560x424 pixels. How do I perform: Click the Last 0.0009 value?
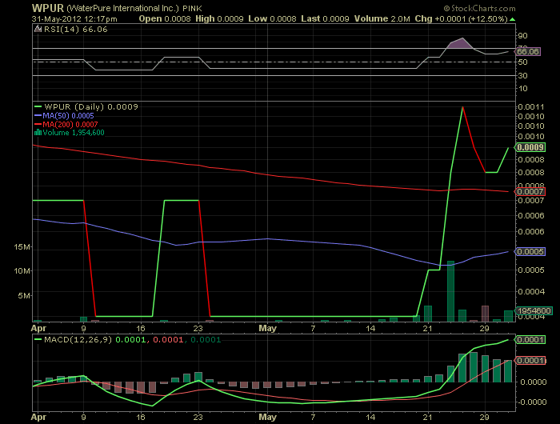[325, 19]
